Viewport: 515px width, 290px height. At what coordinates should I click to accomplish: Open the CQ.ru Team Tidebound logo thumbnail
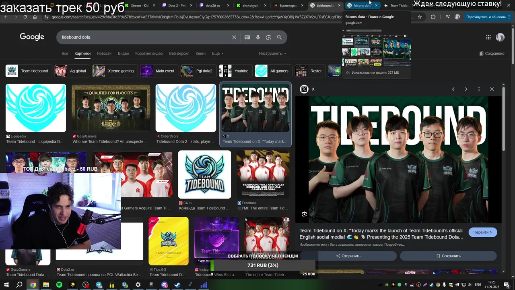205,174
